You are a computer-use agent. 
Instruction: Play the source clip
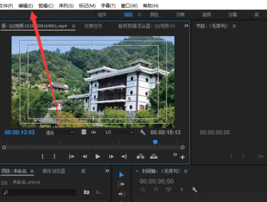(x=98, y=156)
